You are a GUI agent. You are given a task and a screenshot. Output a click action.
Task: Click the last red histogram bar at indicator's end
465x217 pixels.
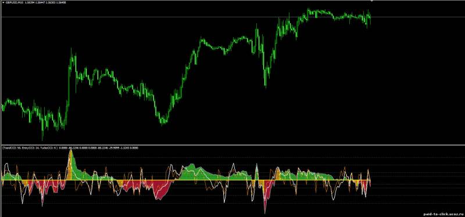coord(370,183)
